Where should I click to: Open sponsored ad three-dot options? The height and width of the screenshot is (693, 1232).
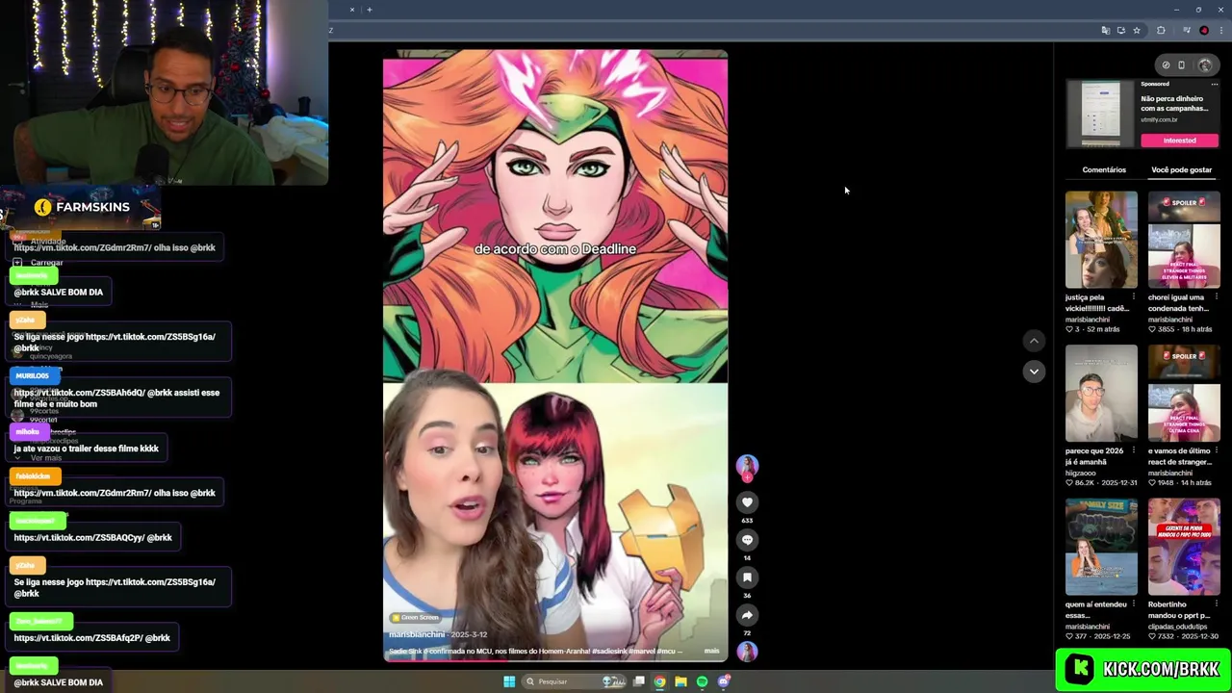click(1215, 85)
